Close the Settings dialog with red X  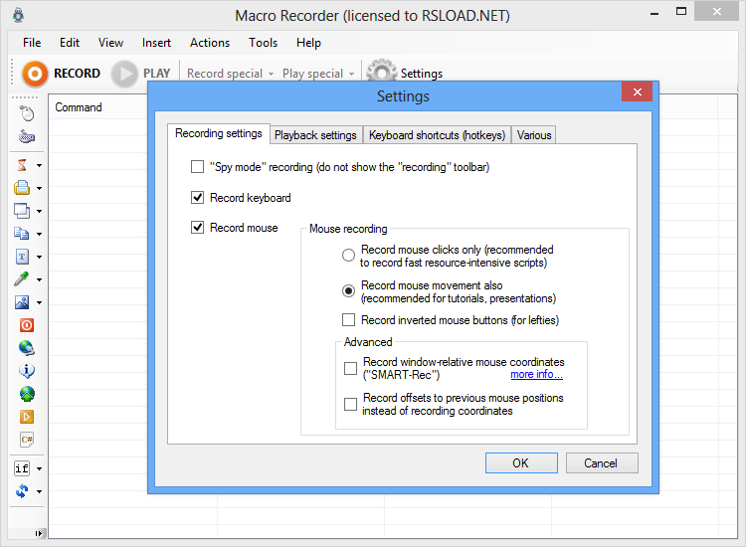click(638, 91)
